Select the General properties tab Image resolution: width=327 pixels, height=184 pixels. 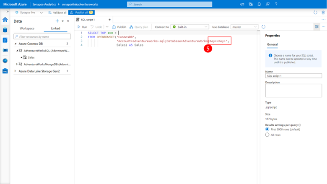pyautogui.click(x=272, y=44)
